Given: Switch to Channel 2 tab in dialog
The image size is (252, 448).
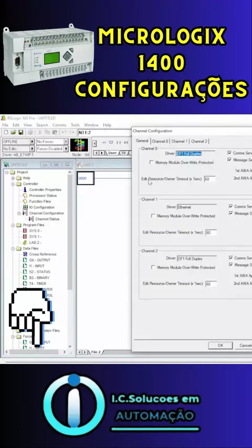Looking at the screenshot, I should (199, 141).
